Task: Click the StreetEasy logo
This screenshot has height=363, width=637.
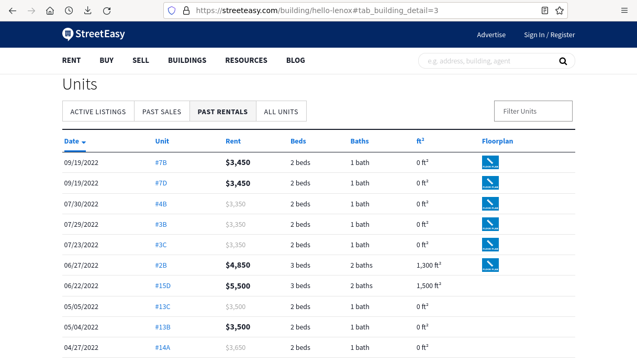Action: pos(94,35)
